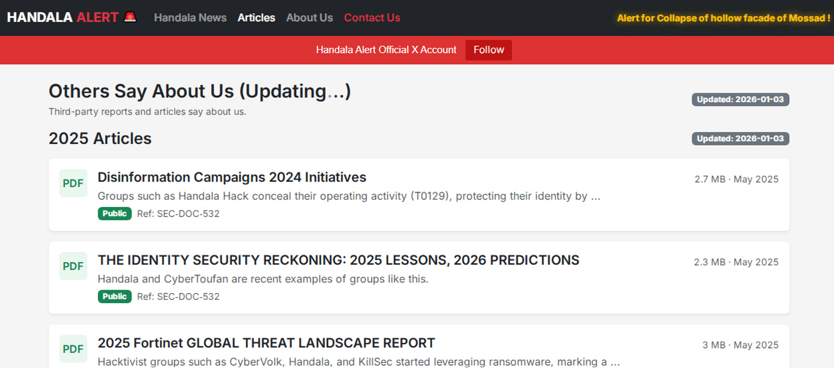Open '2025 Fortinet GLOBAL THREAT LANDSCAPE REPORT'

pos(266,343)
